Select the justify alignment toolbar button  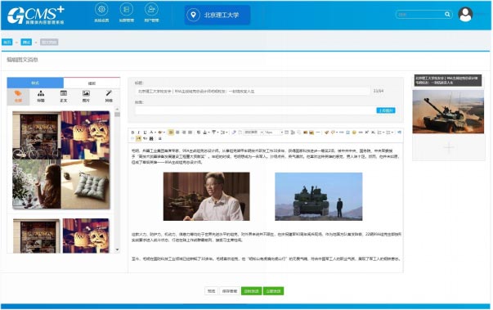coord(190,133)
